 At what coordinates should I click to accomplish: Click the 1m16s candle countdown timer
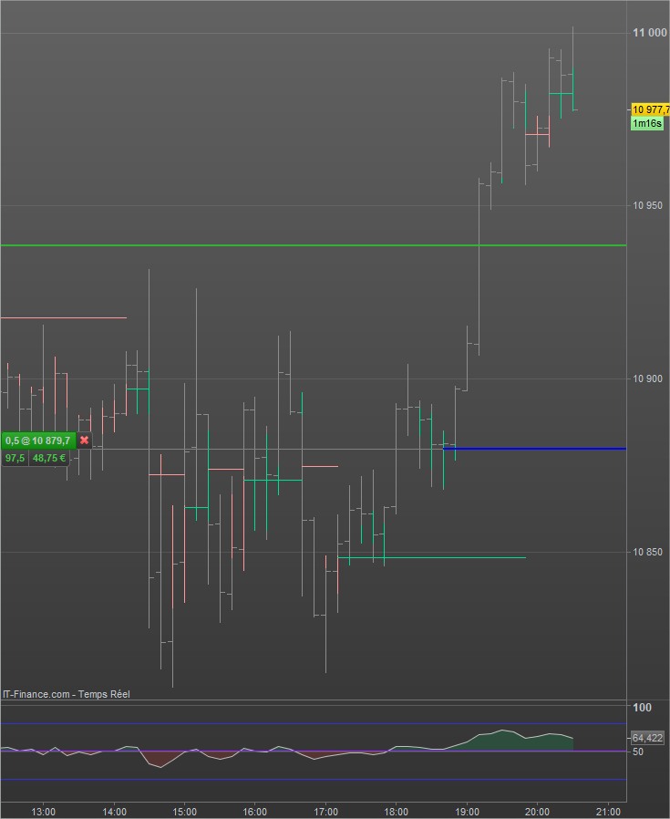[x=647, y=123]
